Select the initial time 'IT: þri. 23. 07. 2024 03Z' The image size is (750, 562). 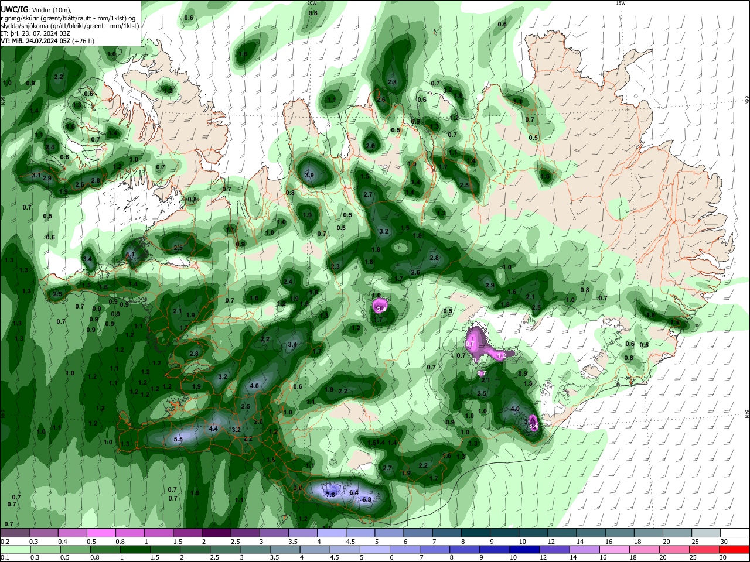tap(36, 33)
